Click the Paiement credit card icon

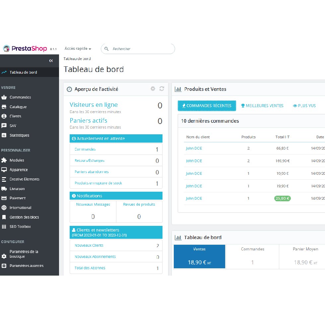point(4,198)
